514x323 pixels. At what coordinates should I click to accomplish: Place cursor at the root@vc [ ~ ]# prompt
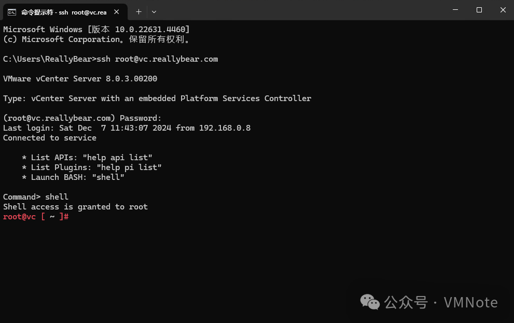coord(36,217)
